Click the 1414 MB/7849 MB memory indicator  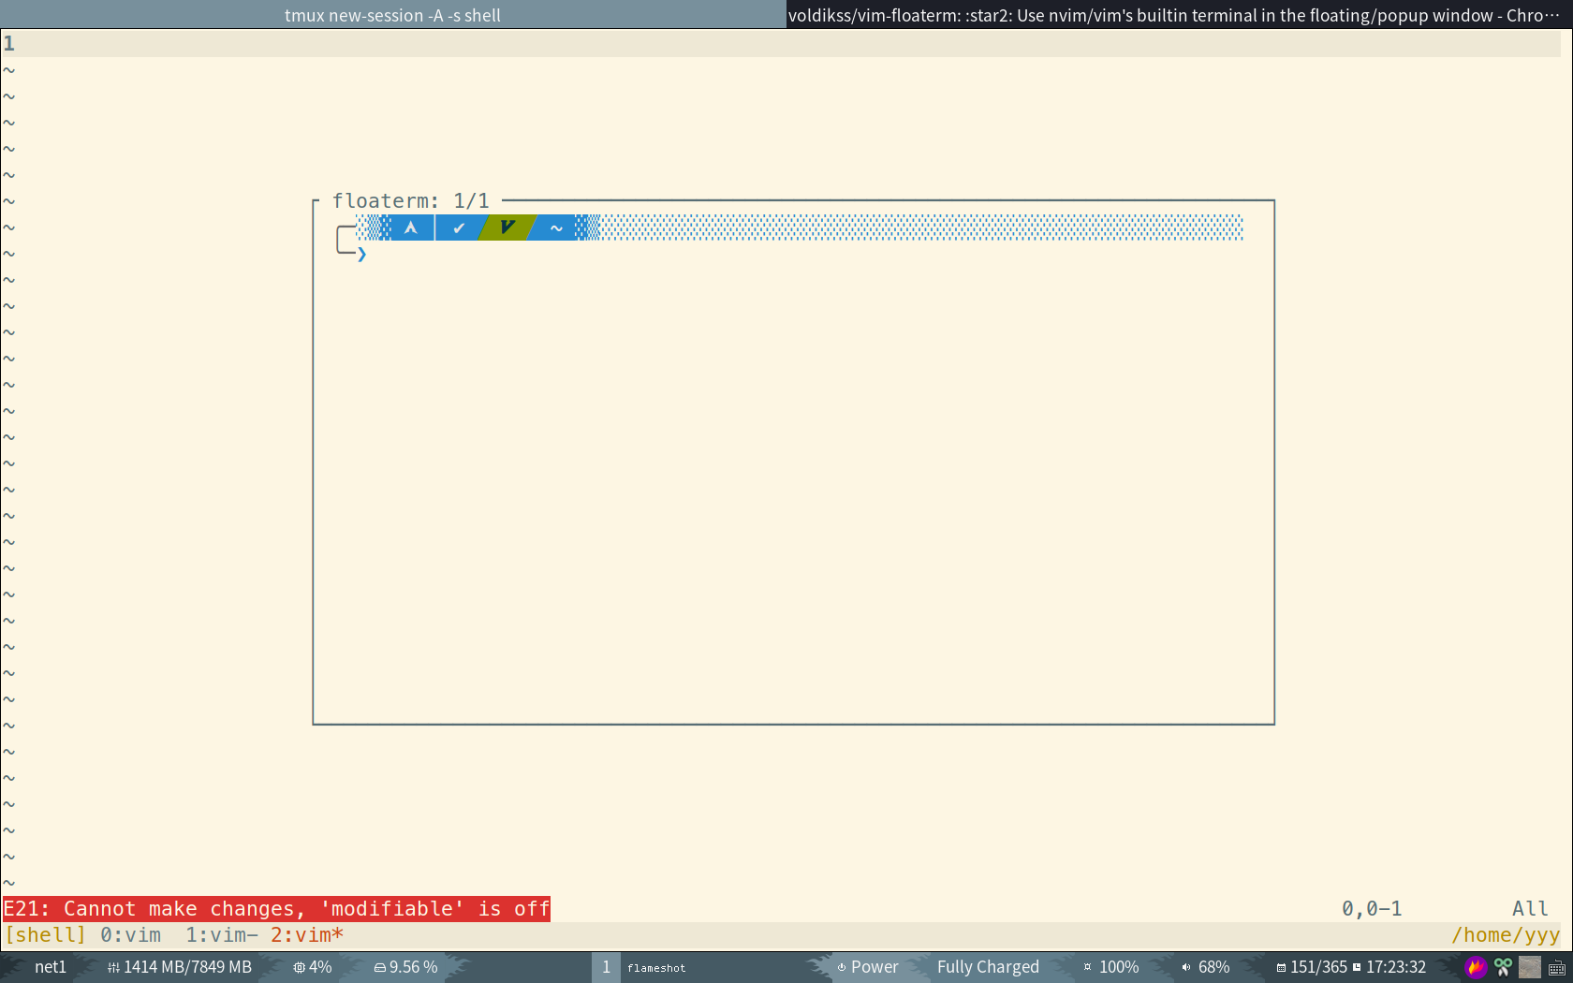coord(180,967)
